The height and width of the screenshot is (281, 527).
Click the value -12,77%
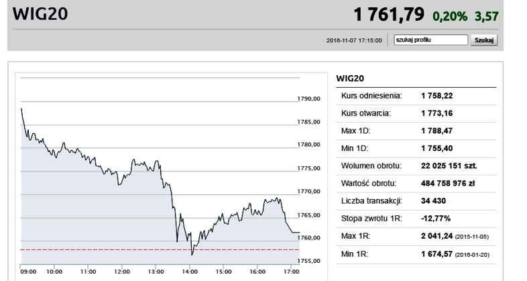pyautogui.click(x=436, y=219)
